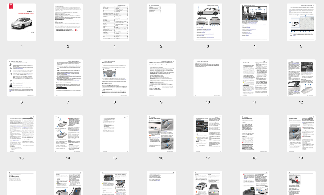The height and width of the screenshot is (195, 324).
Task: Click the page number label 14
Action: click(68, 158)
